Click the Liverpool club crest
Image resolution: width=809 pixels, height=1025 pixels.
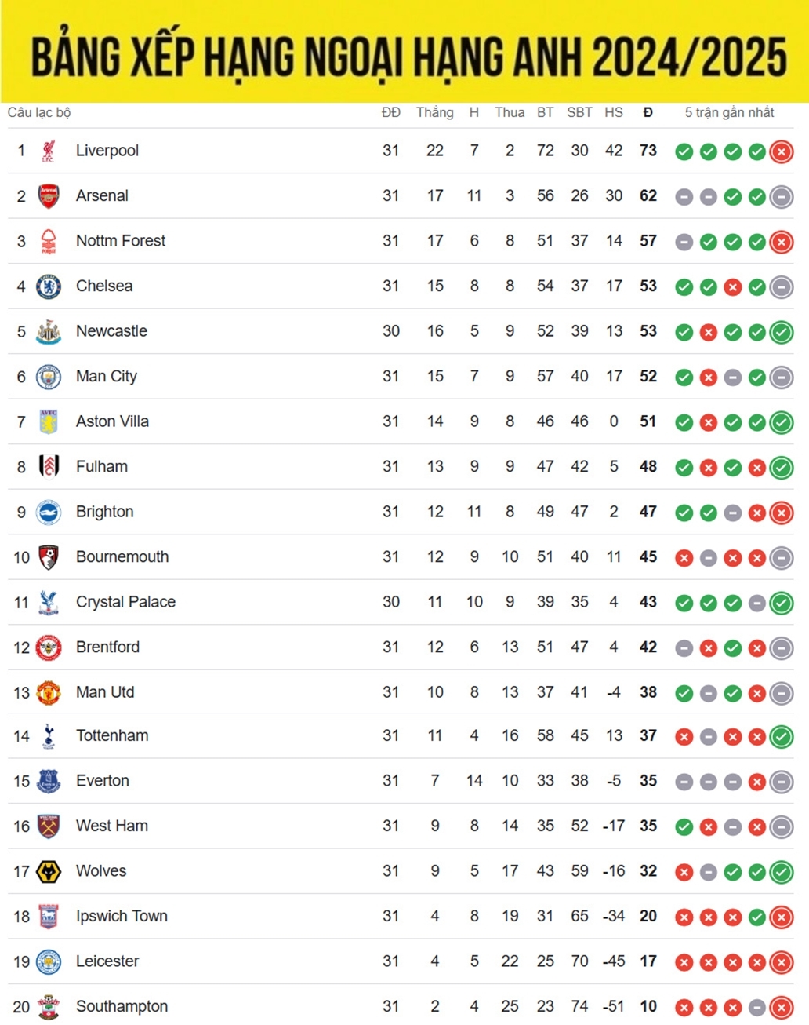(x=49, y=151)
